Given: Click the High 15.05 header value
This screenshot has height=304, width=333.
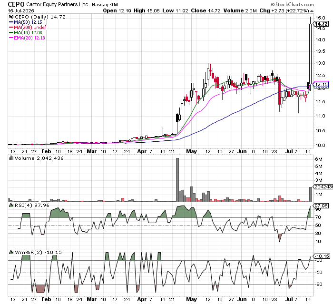Looking at the screenshot, I should 147,10.
